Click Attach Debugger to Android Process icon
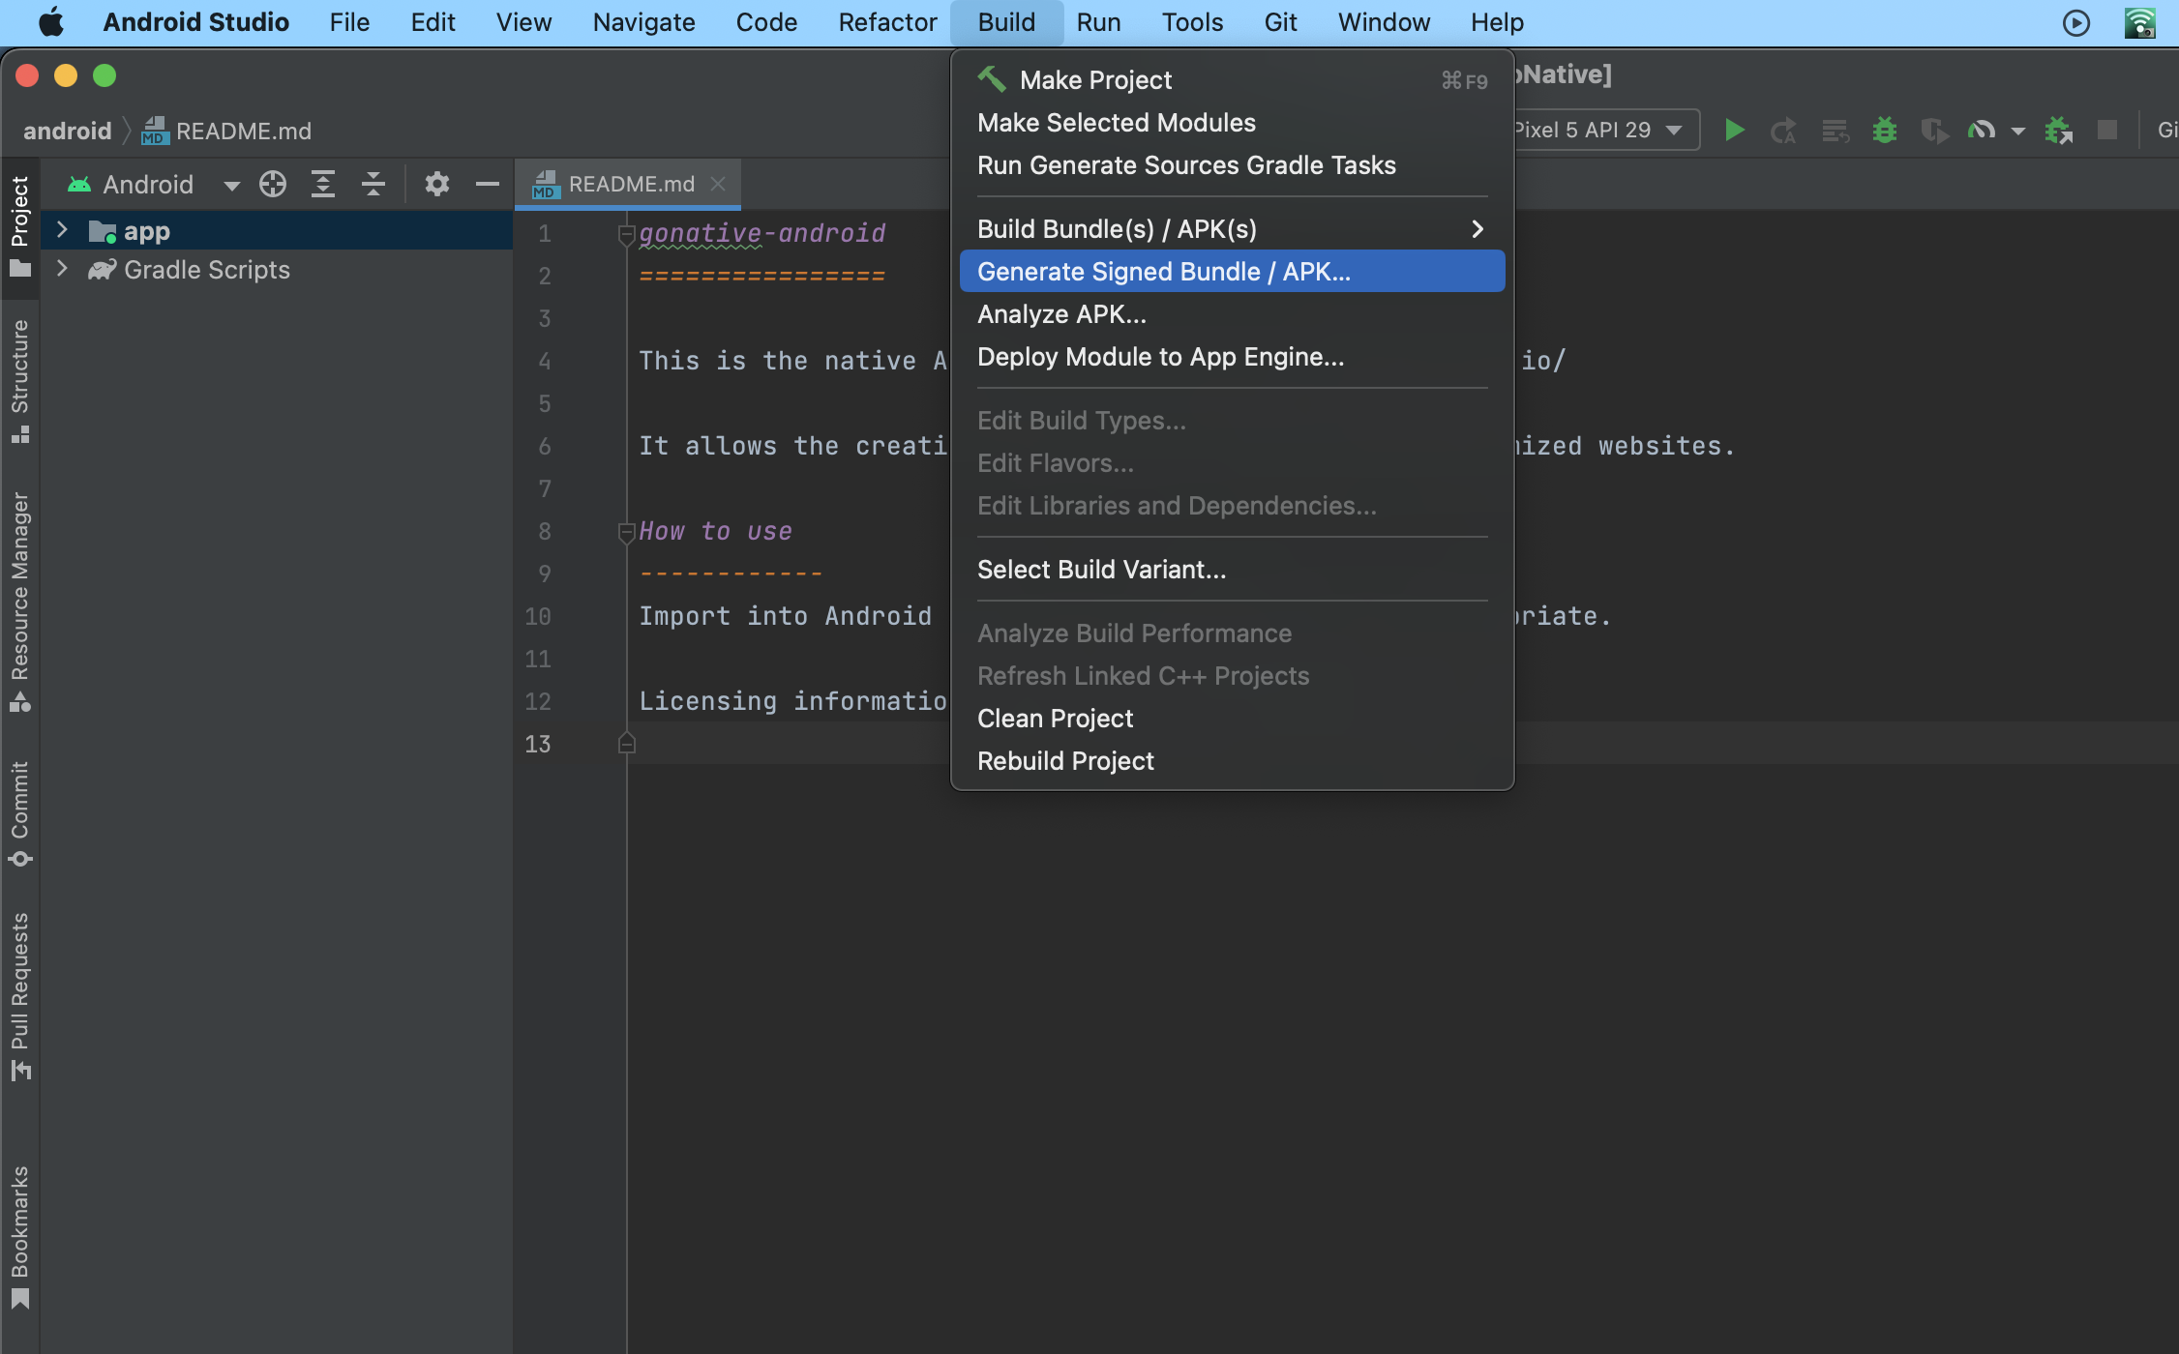The image size is (2179, 1354). (x=2058, y=130)
